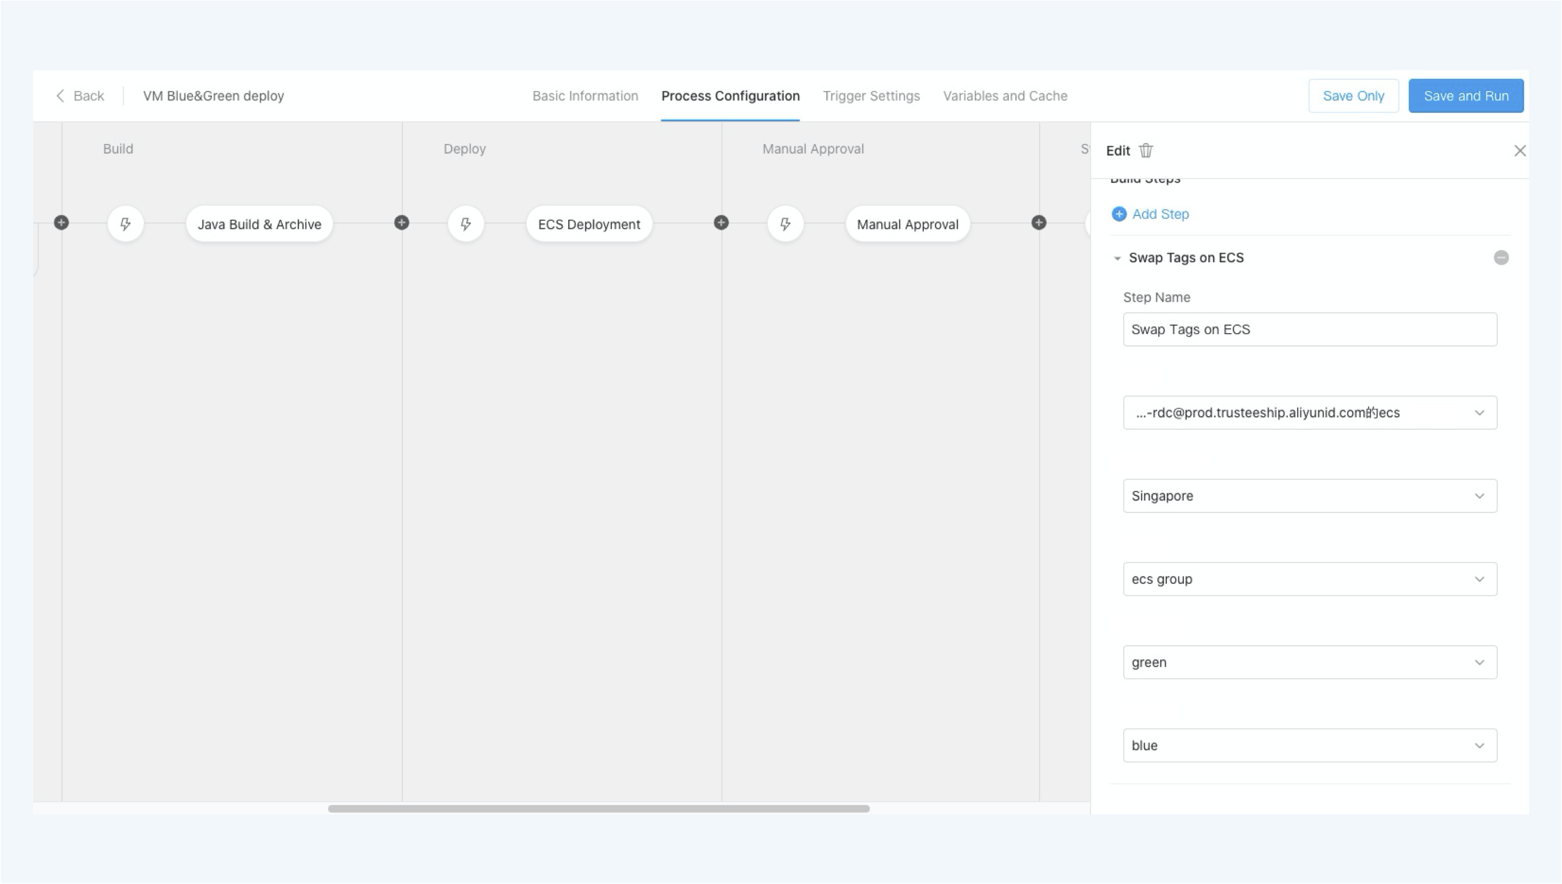Close the Edit side panel
1562x884 pixels.
click(x=1520, y=151)
